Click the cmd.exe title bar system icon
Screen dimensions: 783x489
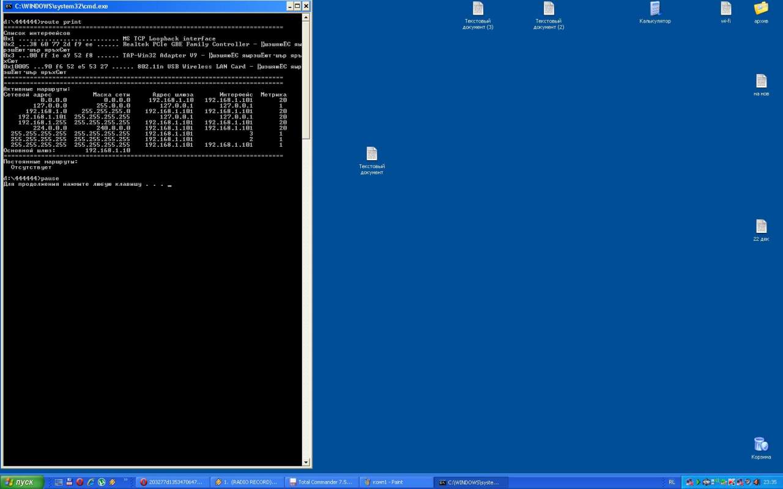(x=8, y=6)
